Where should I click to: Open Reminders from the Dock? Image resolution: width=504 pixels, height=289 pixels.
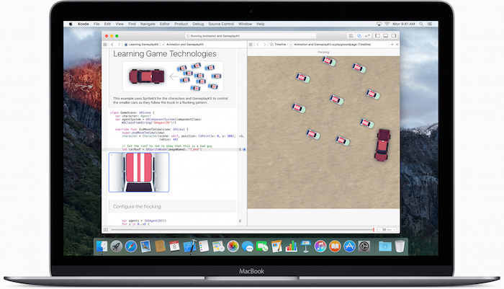point(204,247)
